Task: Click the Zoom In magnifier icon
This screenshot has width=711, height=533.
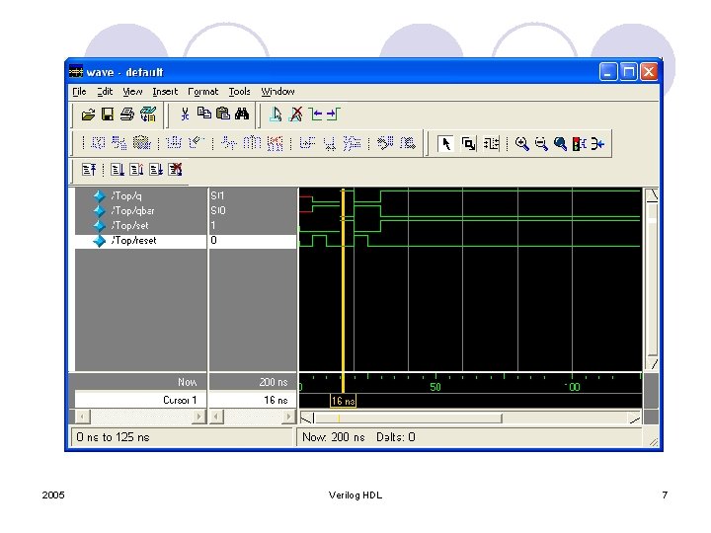Action: [522, 144]
